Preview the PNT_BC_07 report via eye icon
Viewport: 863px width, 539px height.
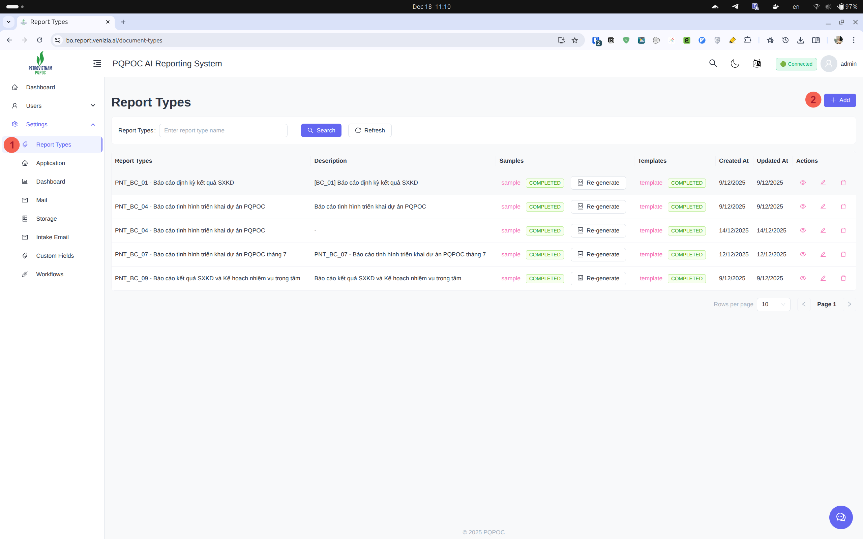803,254
